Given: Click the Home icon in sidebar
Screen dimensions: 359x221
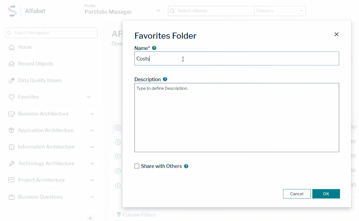Looking at the screenshot, I should pyautogui.click(x=11, y=47).
